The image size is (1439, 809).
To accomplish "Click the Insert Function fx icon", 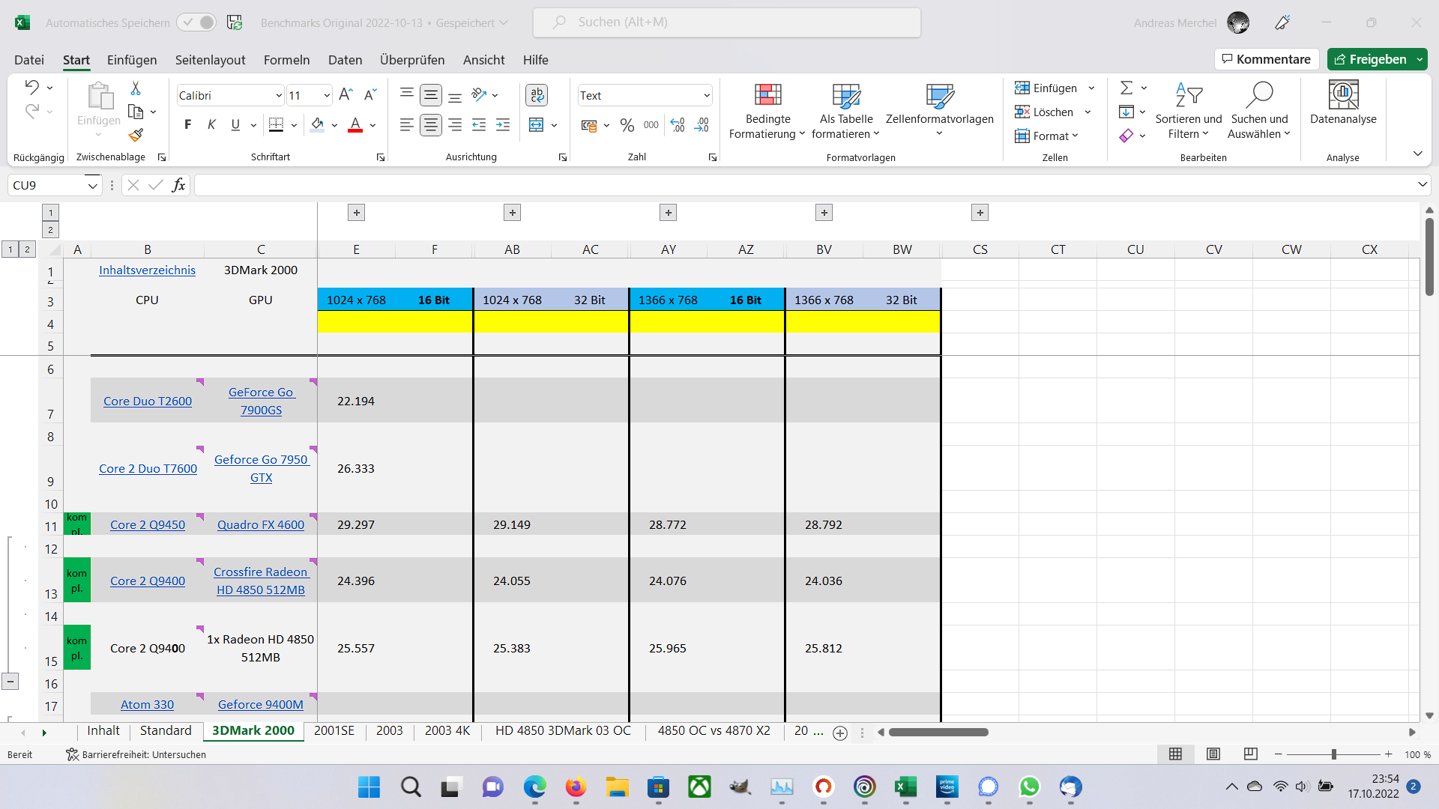I will click(x=178, y=185).
